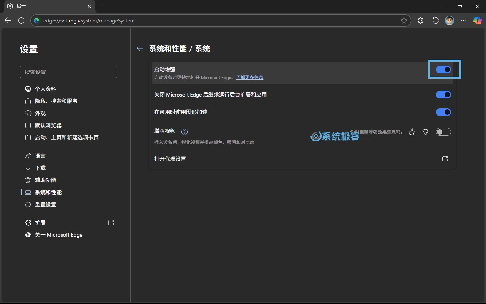Viewport: 486px width, 304px height.
Task: Open the History clock icon in the toolbar
Action: pyautogui.click(x=436, y=21)
